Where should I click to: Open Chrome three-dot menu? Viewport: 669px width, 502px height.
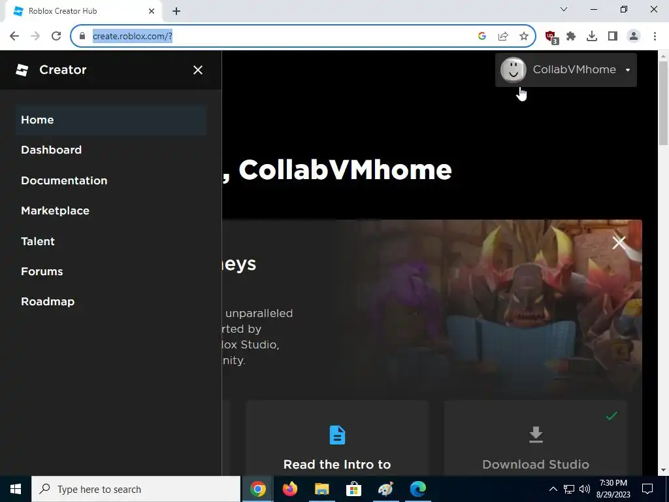click(655, 37)
